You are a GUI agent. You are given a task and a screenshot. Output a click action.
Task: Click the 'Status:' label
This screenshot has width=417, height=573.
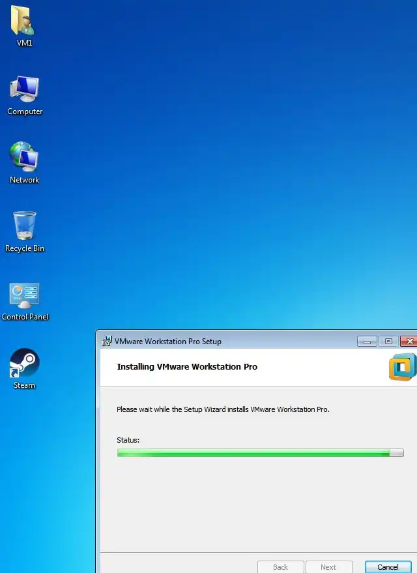pyautogui.click(x=128, y=440)
